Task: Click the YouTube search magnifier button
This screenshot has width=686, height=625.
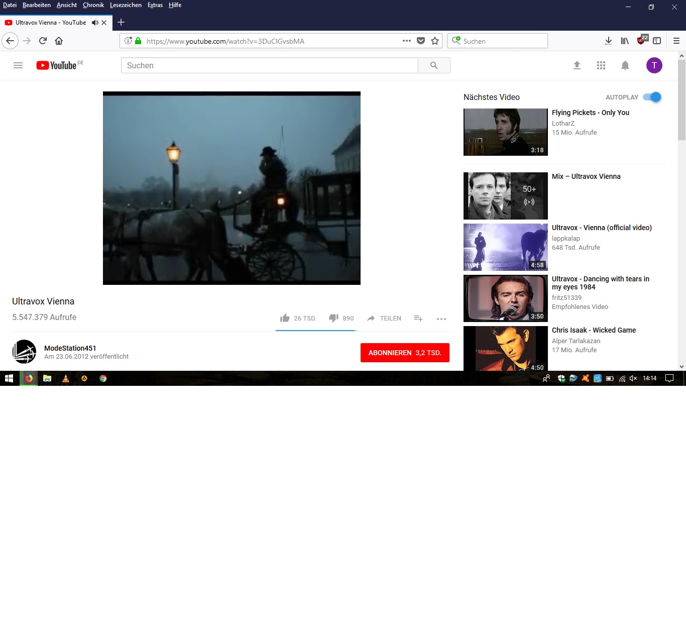Action: (x=434, y=65)
